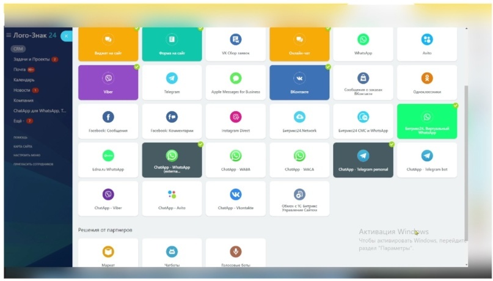The height and width of the screenshot is (281, 493).
Task: Open ChatApp - WhatsApp (external) dark tile
Action: 172,159
